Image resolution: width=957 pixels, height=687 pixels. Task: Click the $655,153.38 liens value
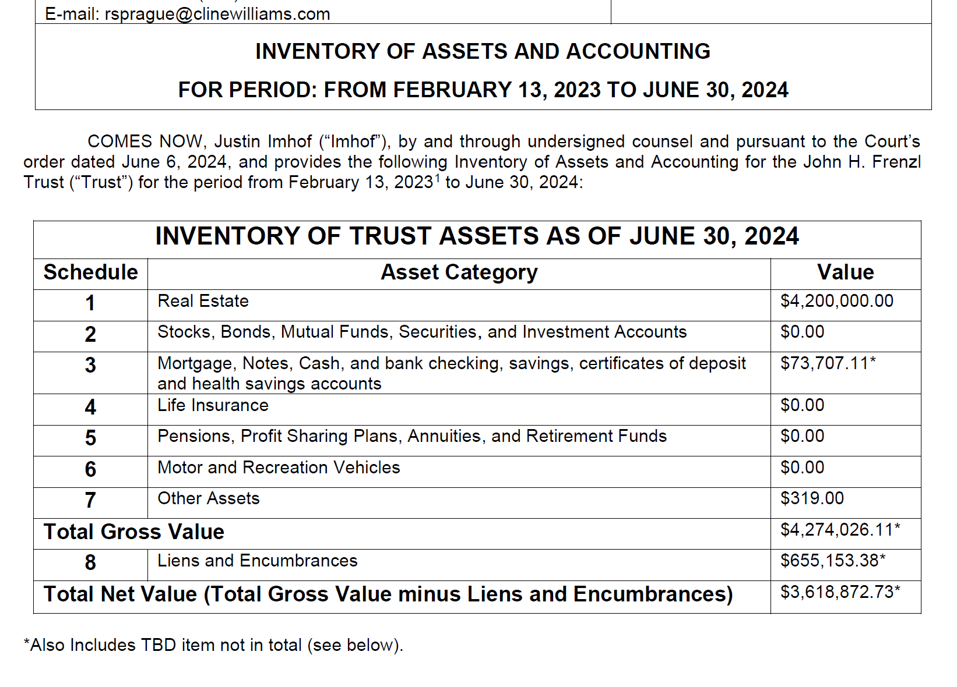coord(833,561)
